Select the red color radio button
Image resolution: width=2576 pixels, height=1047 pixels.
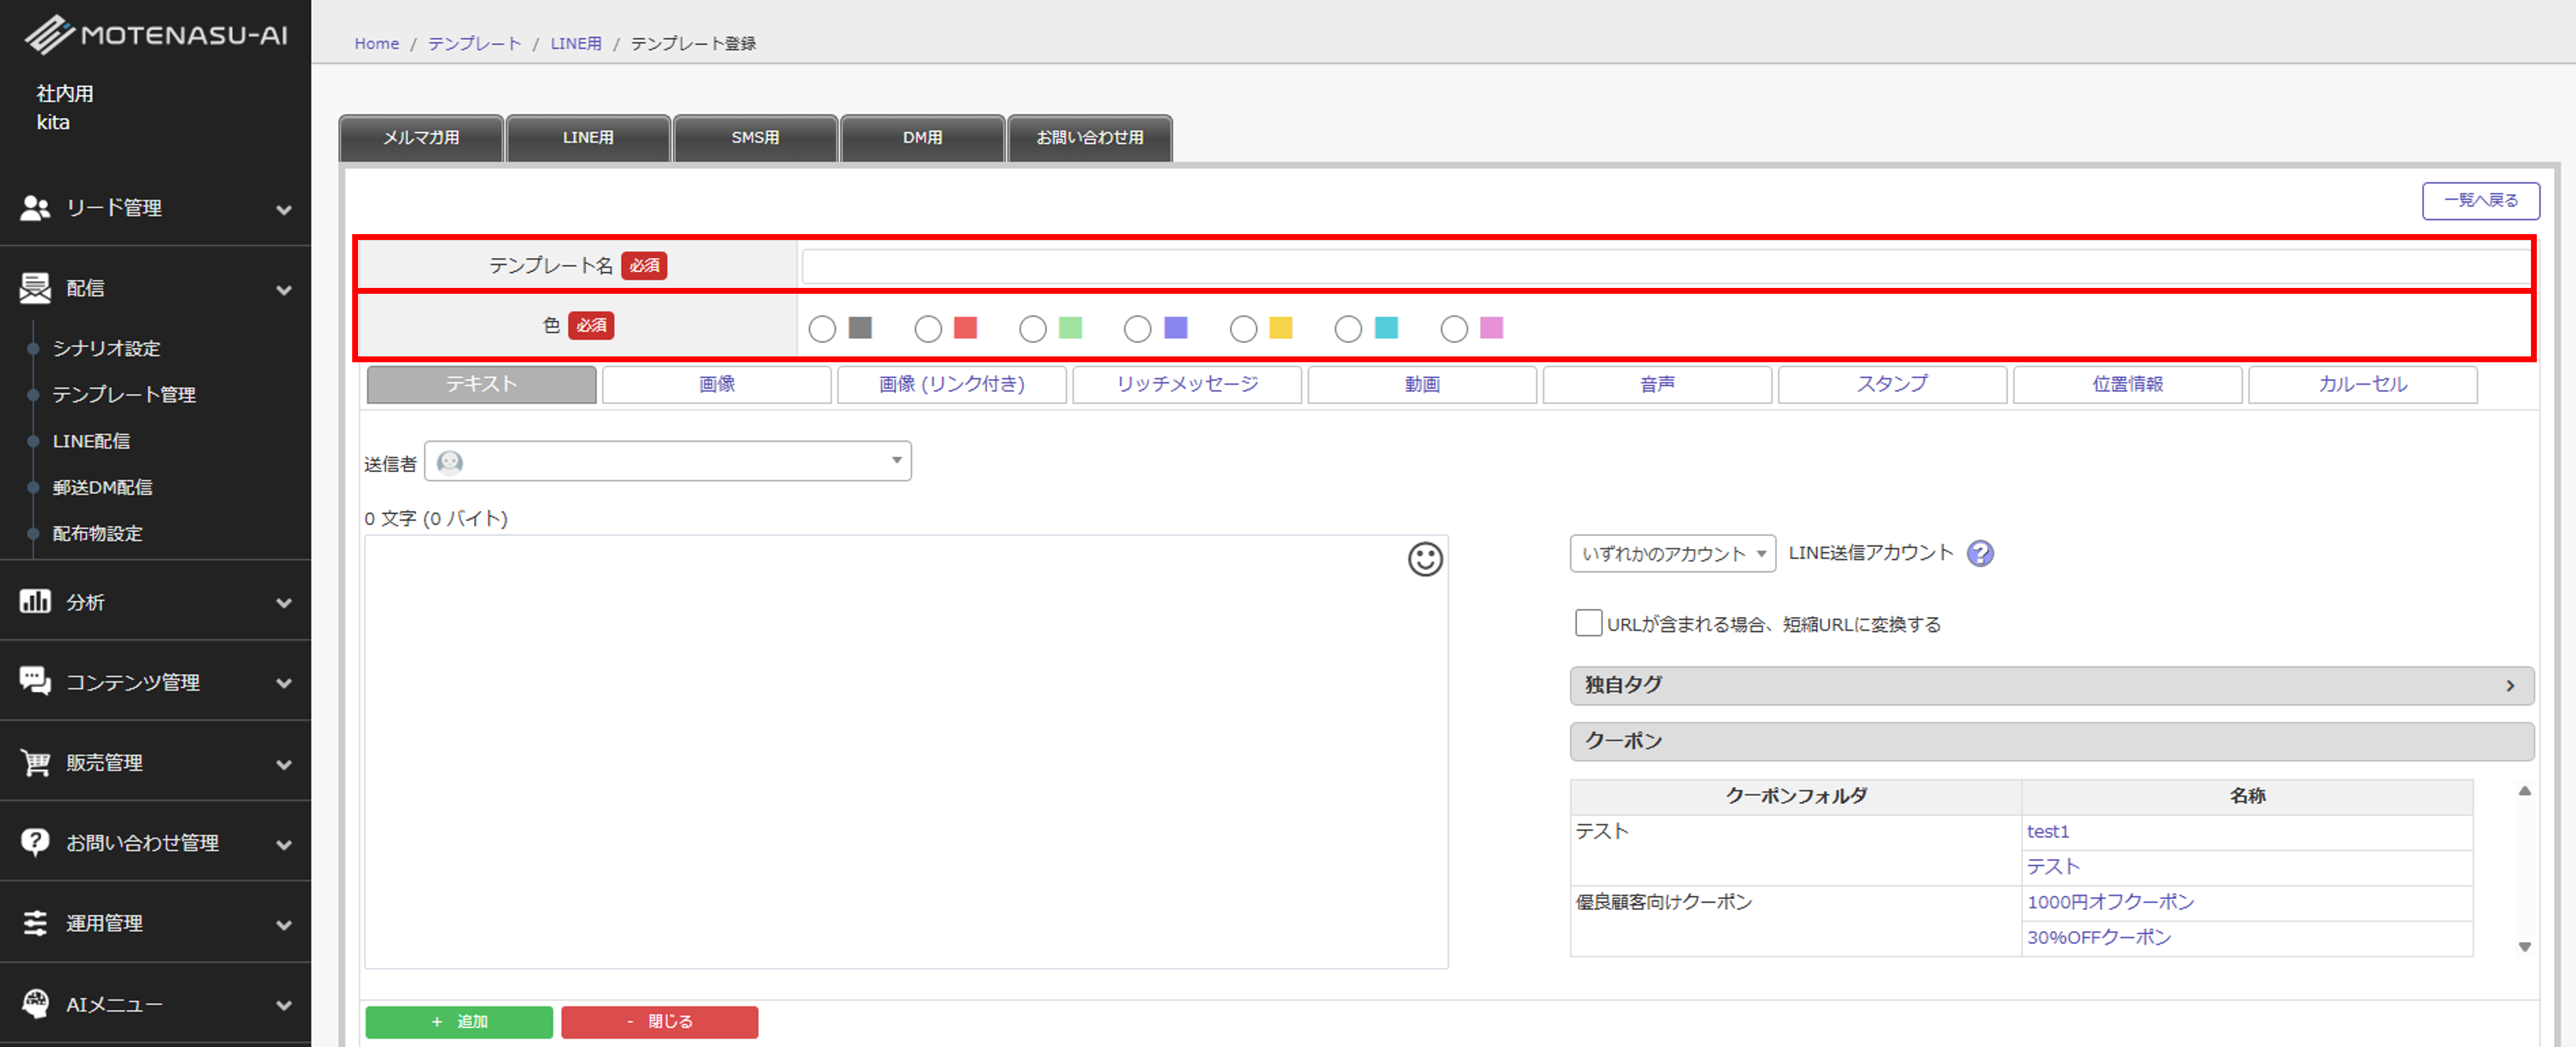coord(928,329)
